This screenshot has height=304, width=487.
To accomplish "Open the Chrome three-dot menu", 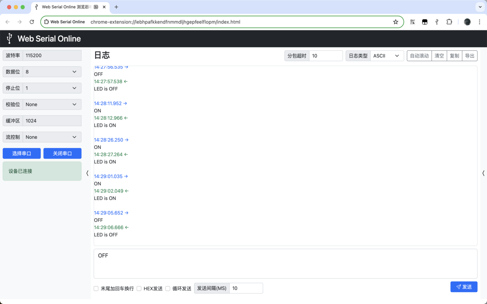I will [480, 22].
